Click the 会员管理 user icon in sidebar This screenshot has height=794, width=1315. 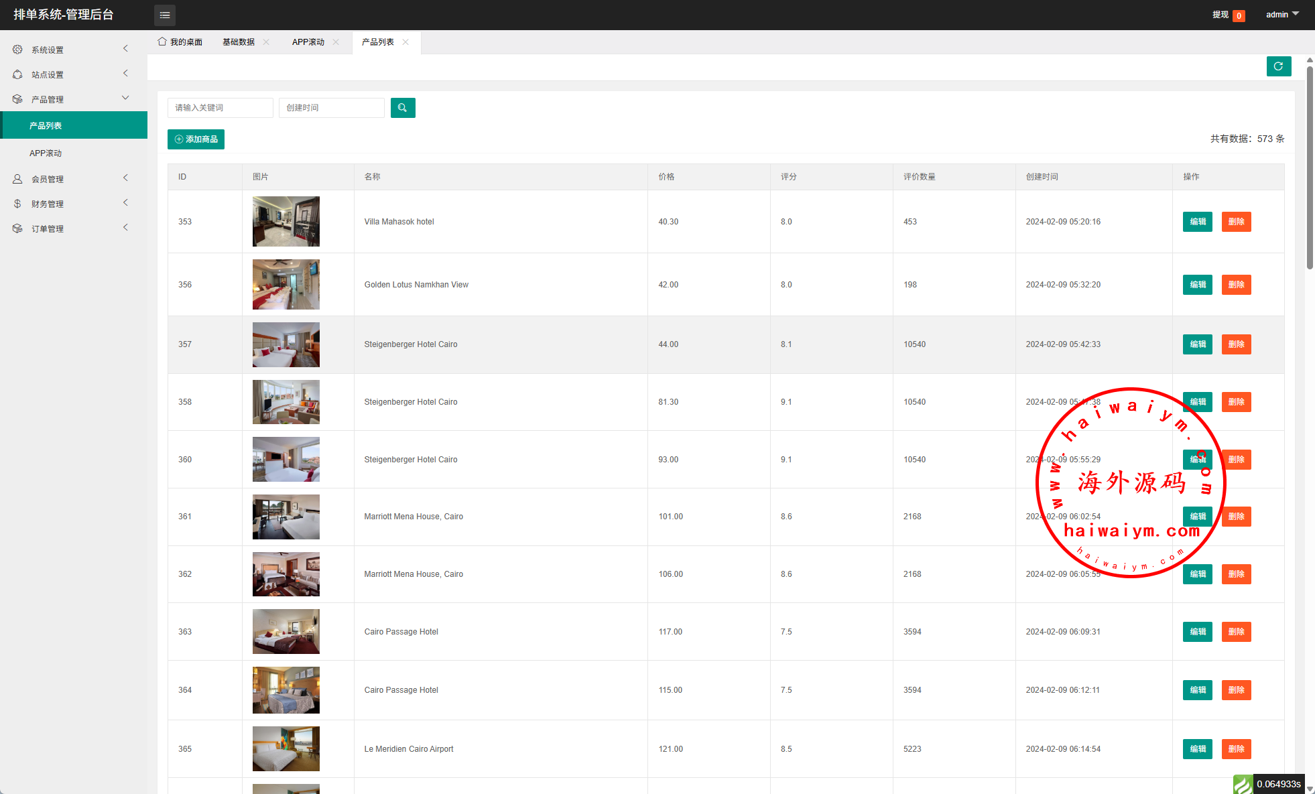17,179
